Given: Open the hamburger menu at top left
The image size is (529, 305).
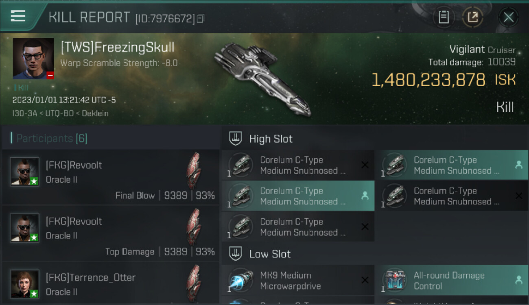Looking at the screenshot, I should coord(18,16).
